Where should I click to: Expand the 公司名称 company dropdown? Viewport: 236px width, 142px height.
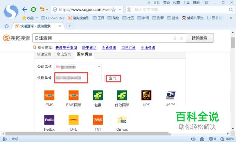point(78,67)
